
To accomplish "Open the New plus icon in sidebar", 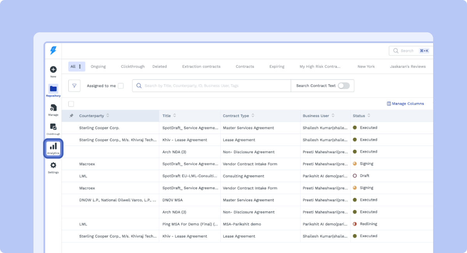I will (53, 69).
